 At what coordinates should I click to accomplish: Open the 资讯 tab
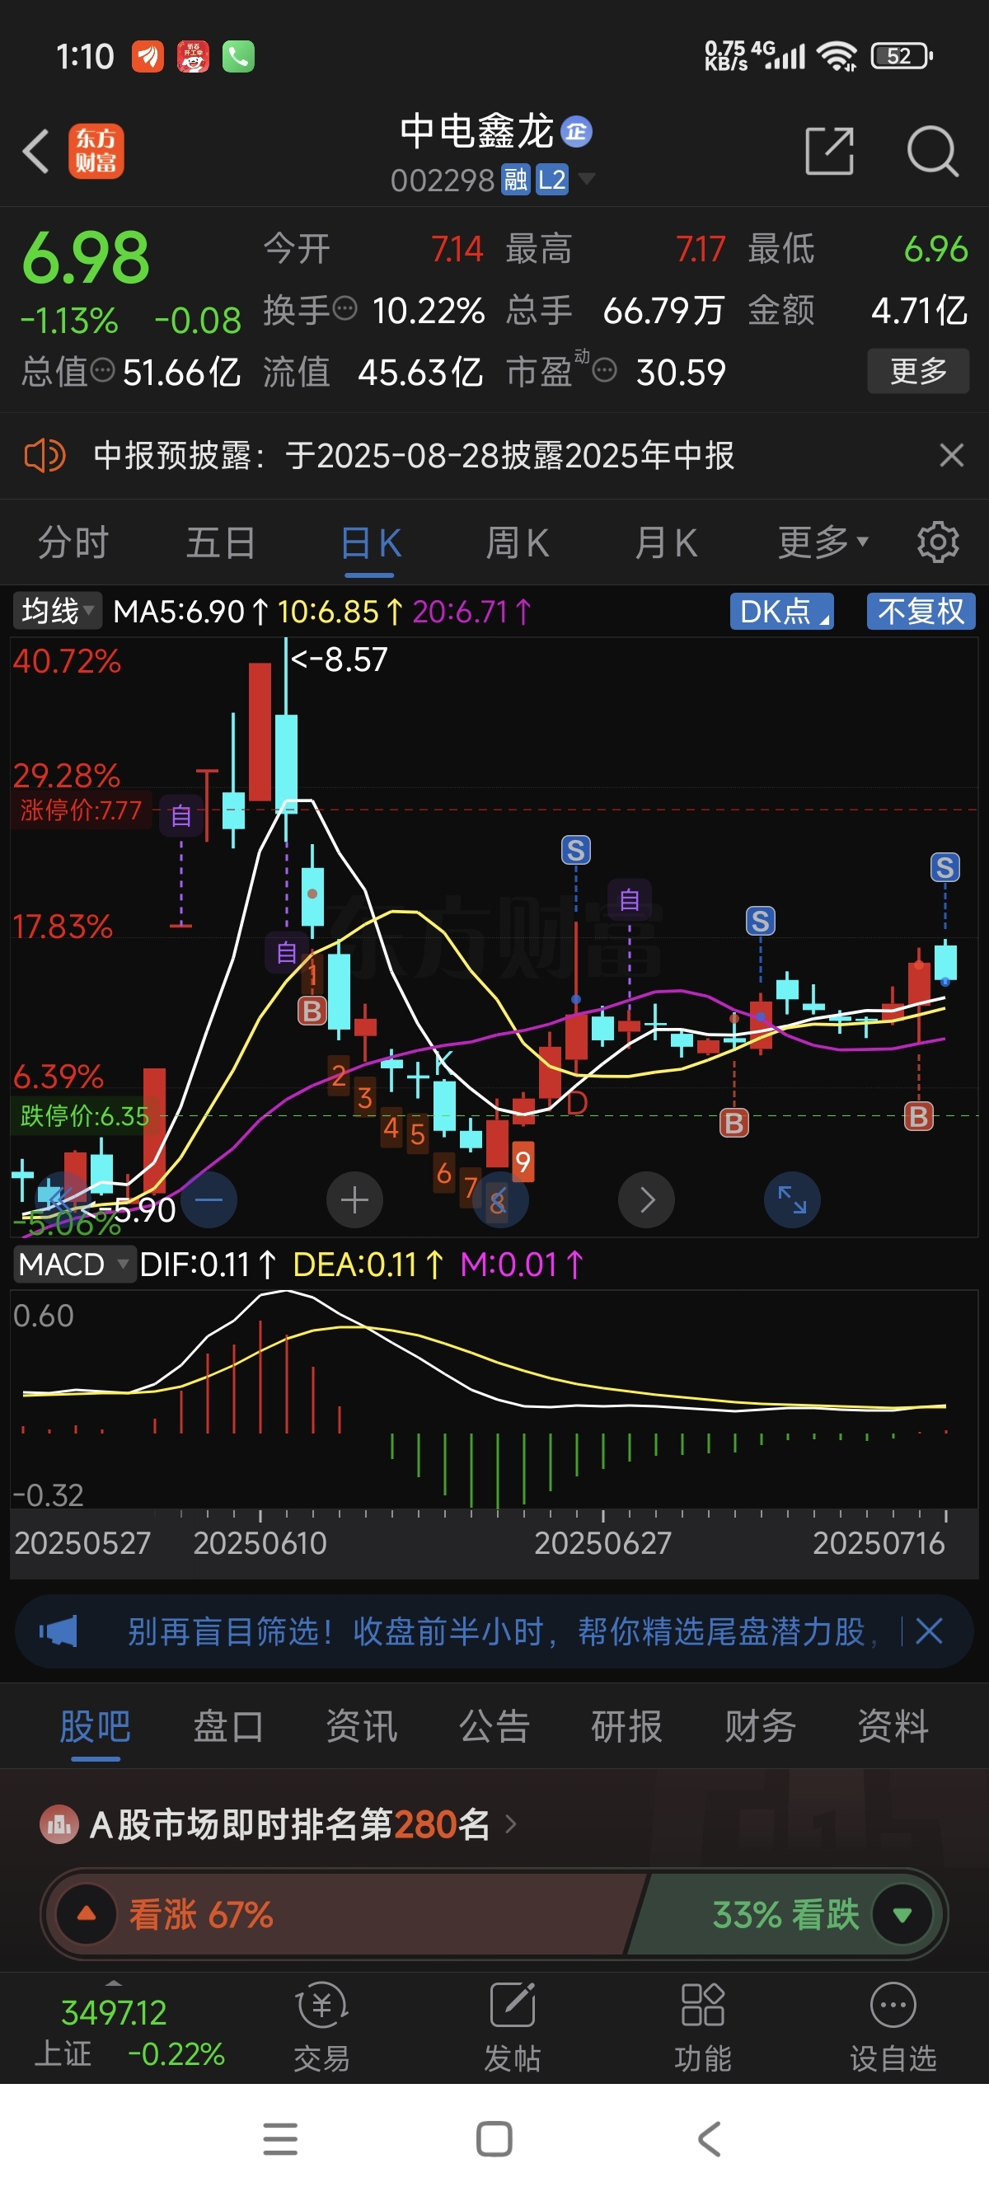(x=361, y=1726)
